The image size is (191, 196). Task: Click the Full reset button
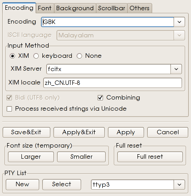(150, 157)
